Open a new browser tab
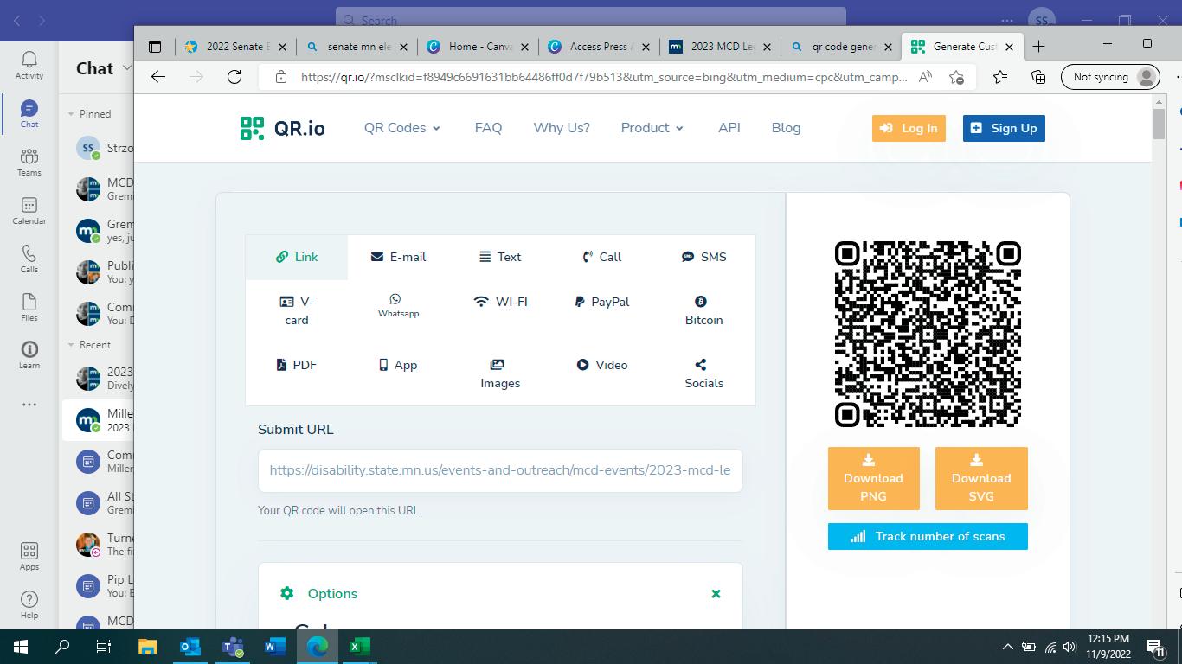The width and height of the screenshot is (1182, 664). 1039,47
